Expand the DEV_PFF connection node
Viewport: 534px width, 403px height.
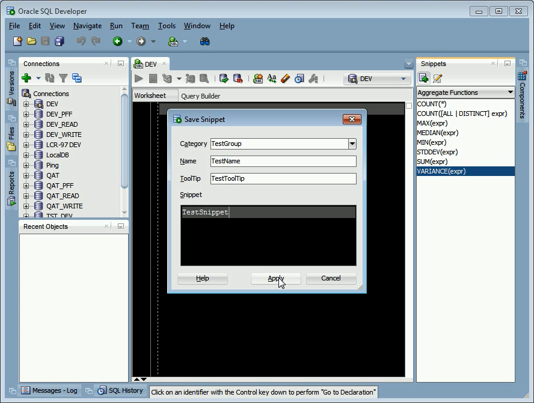pyautogui.click(x=26, y=114)
